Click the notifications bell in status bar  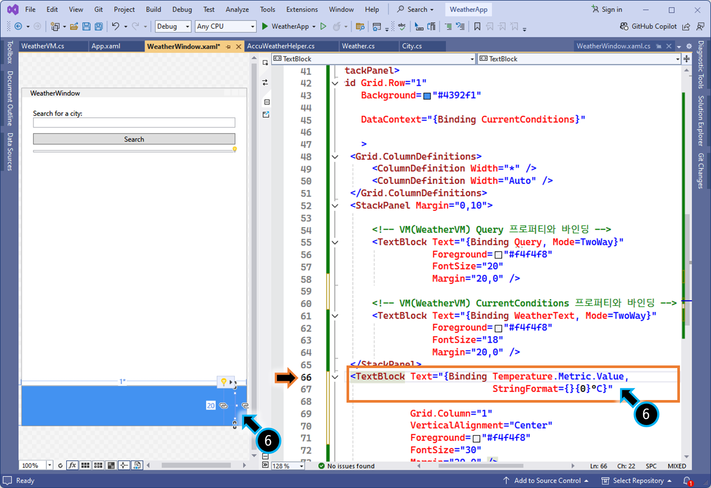tap(687, 481)
